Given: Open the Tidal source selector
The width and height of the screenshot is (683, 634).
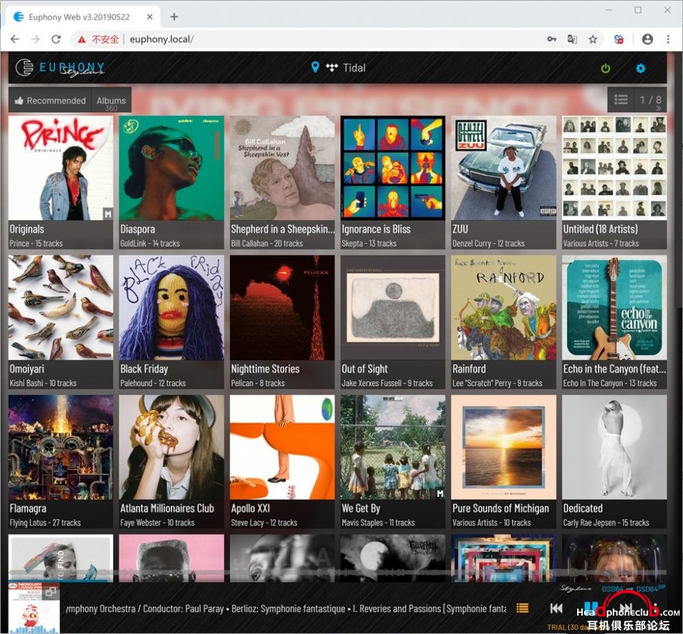Looking at the screenshot, I should tap(346, 68).
